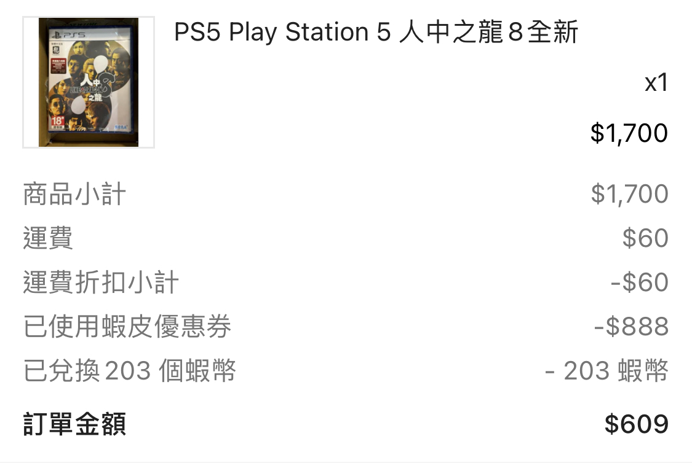Select the x1 quantity label
Viewport: 692px width, 463px height.
[x=656, y=82]
